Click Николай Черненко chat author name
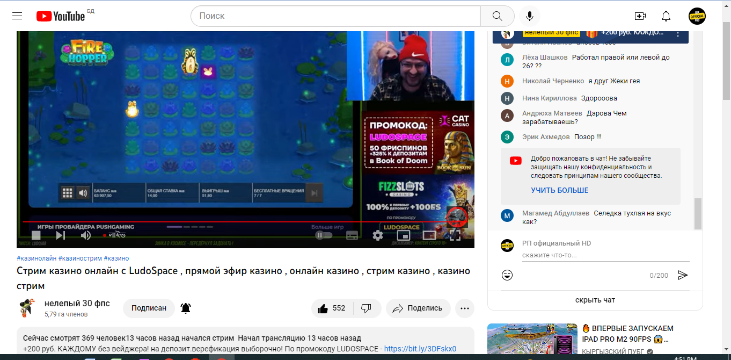 point(553,81)
